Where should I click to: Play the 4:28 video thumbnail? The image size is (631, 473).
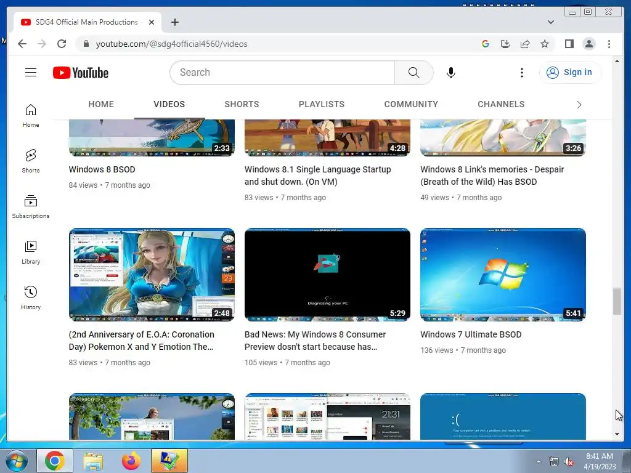[x=327, y=137]
